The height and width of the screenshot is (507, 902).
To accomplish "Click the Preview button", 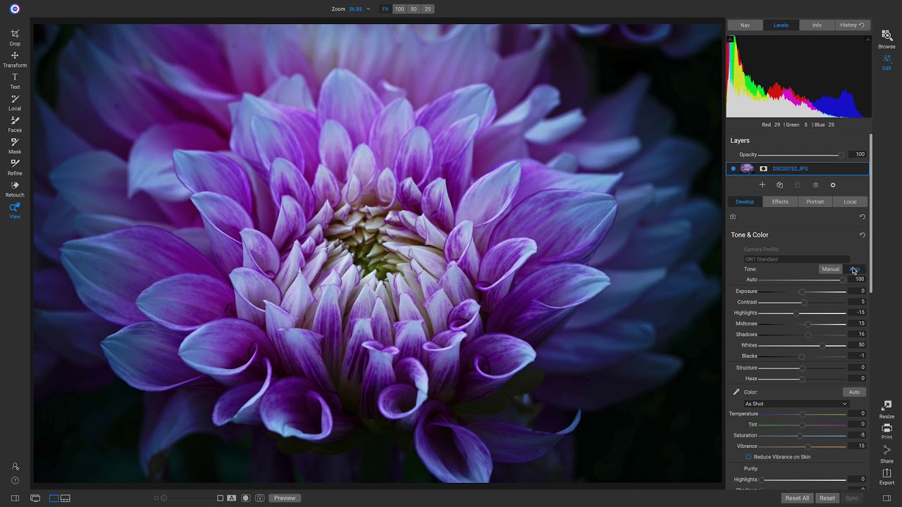I will (x=285, y=499).
